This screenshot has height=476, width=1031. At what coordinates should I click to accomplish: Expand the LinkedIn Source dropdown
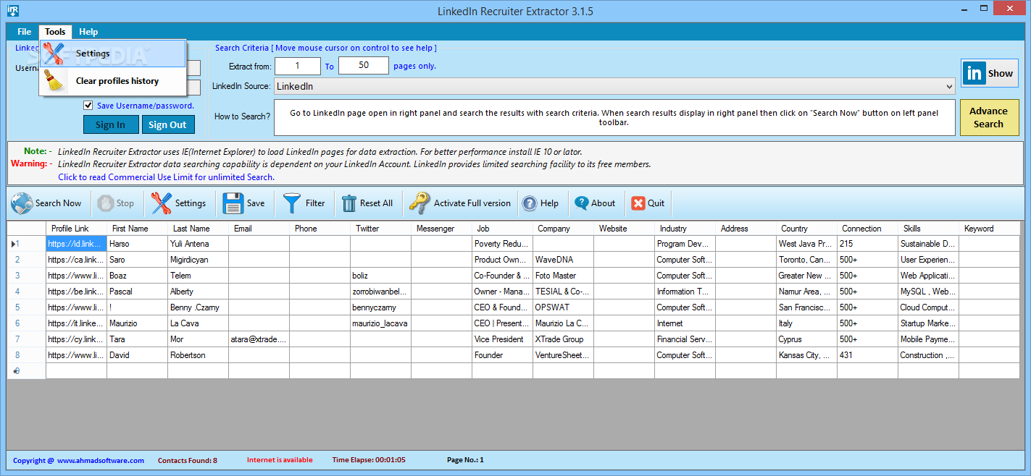click(950, 86)
